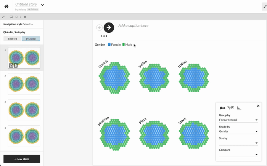Select the bubble cluster view icon
Screen dimensions: 267x166
point(223,108)
